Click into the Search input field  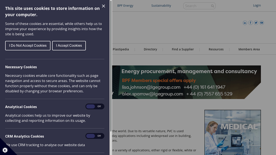coord(197,6)
